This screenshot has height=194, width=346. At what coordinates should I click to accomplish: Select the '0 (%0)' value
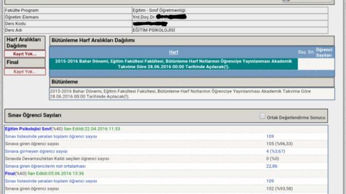coord(272,159)
